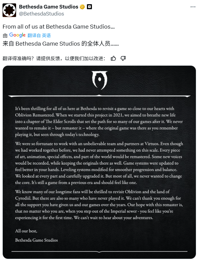Screen dimensions: 198x260
Task: Click the gold verified checkmark badge
Action: (82, 7)
